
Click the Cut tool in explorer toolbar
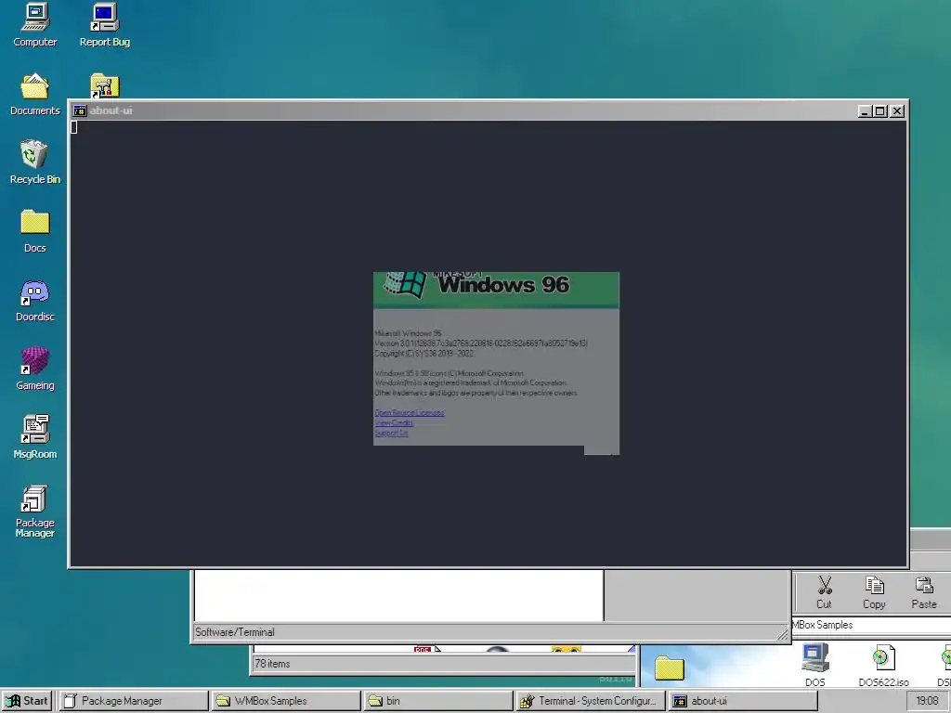[x=824, y=592]
